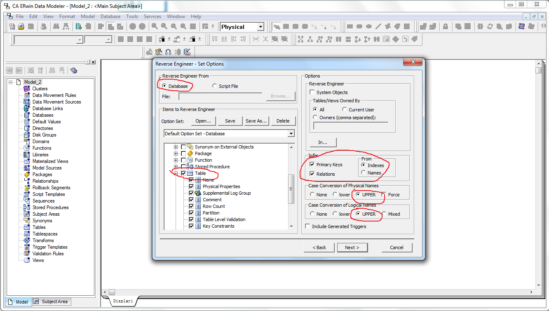Select Tablespaces in the model tree

point(45,234)
